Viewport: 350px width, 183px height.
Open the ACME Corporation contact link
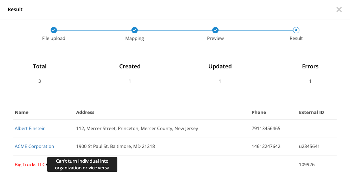[34, 146]
